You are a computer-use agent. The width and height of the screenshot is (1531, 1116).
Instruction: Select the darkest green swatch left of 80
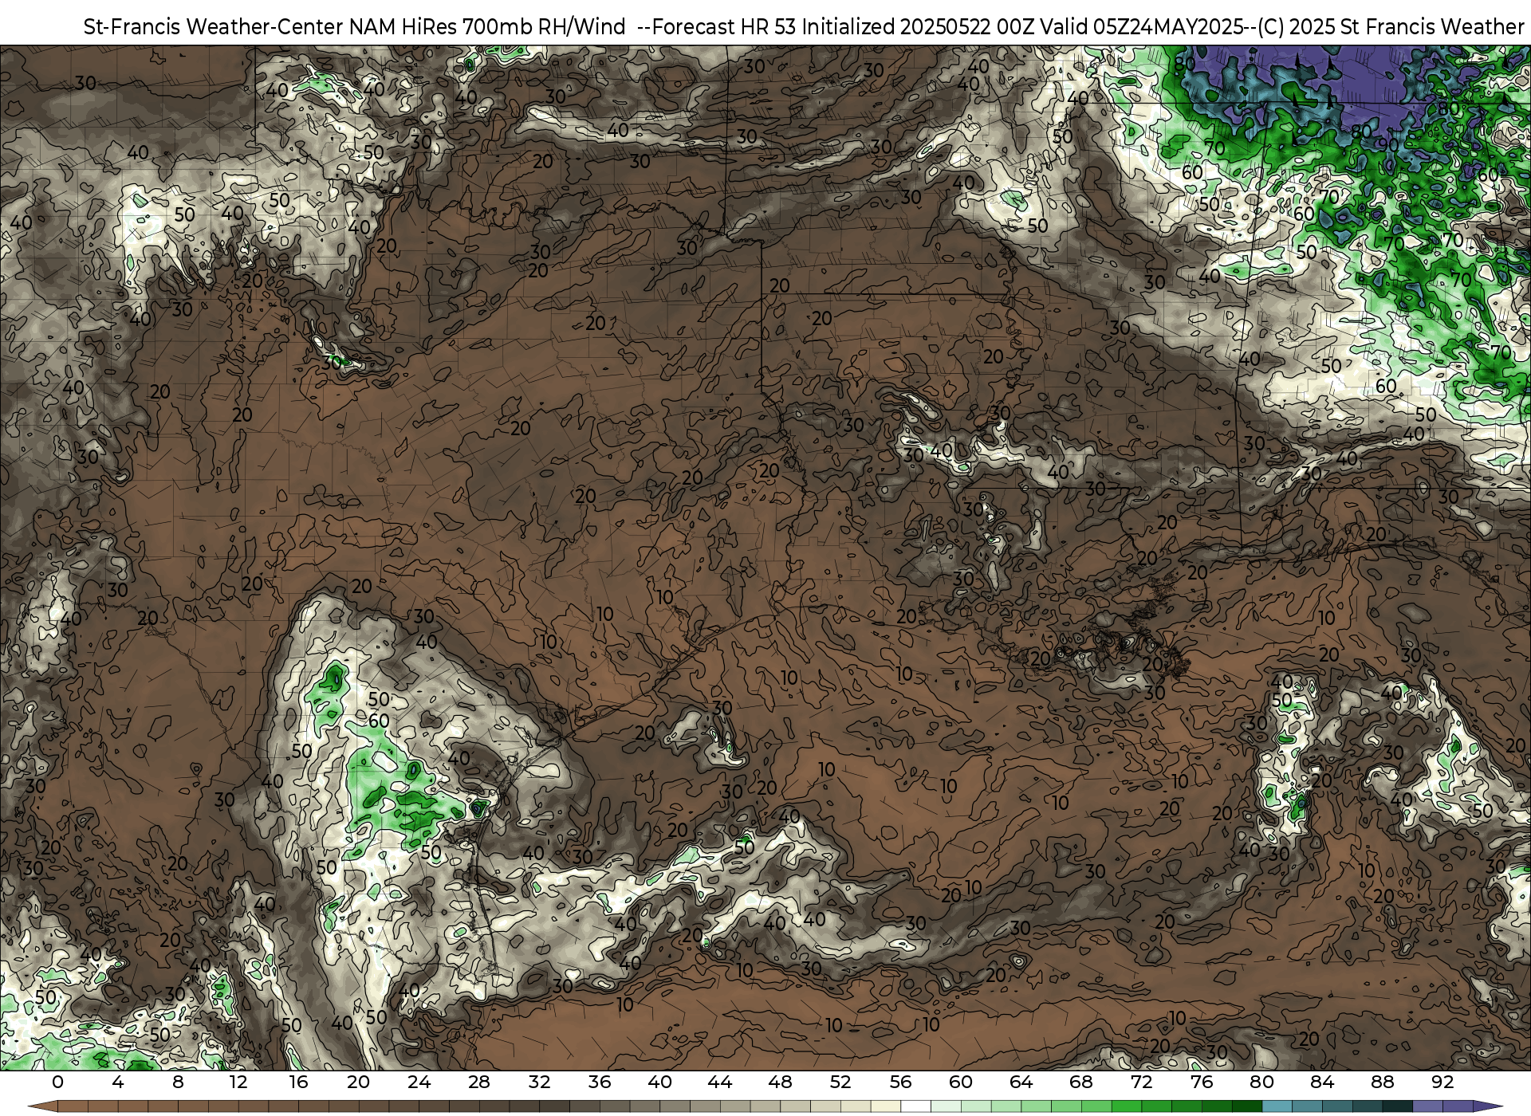pyautogui.click(x=1246, y=1106)
